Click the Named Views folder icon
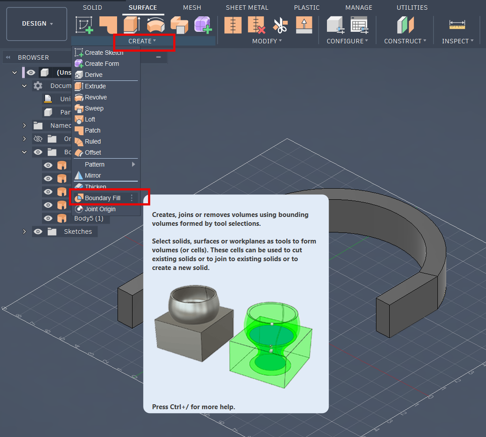This screenshot has width=486, height=437. pos(38,125)
